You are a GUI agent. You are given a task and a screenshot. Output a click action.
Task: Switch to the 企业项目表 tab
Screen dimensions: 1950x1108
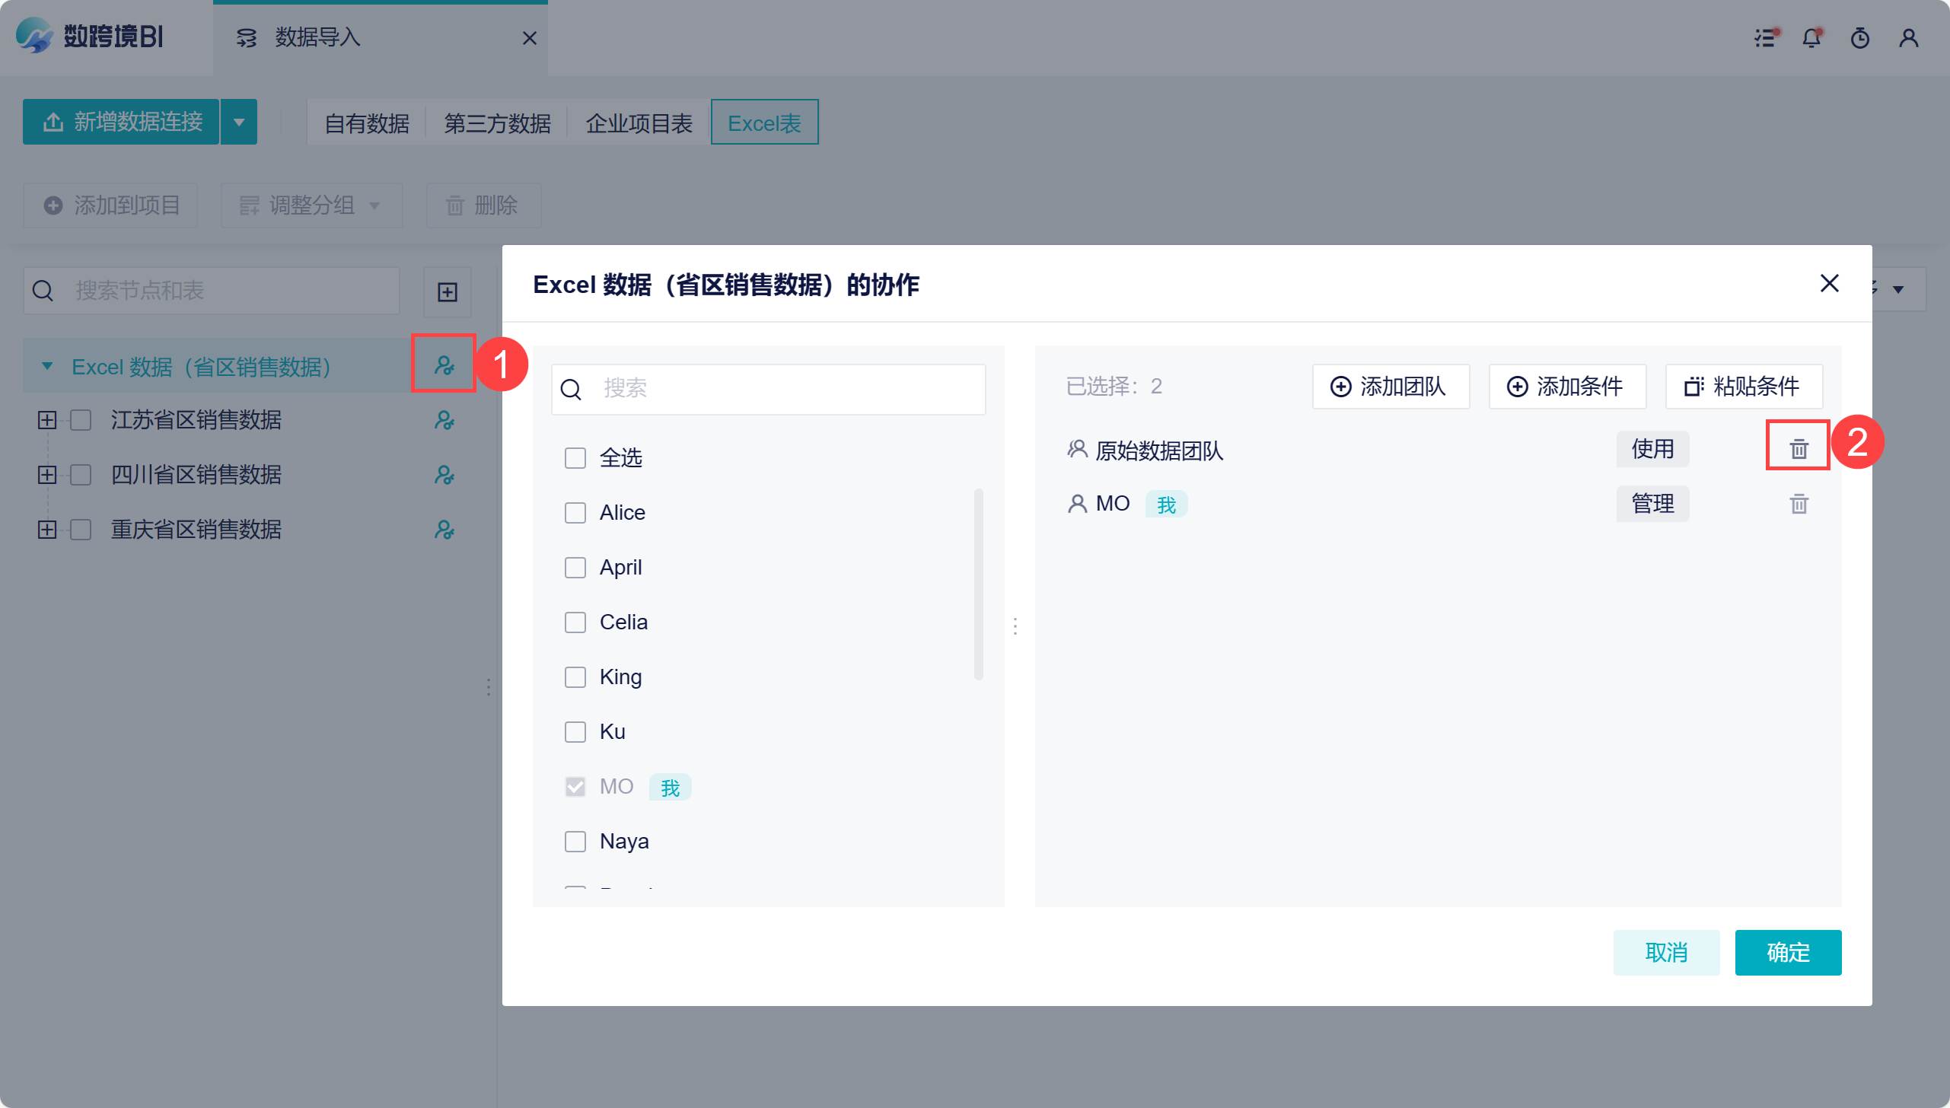point(639,123)
